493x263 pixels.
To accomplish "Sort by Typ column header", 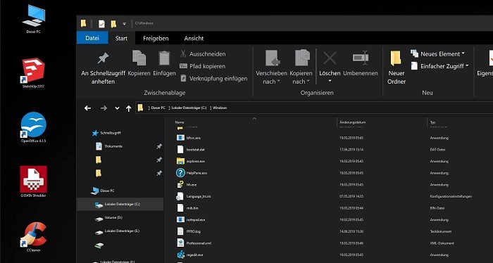I will (x=432, y=122).
